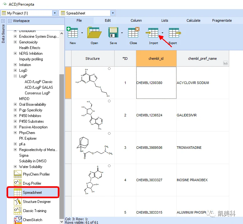The height and width of the screenshot is (224, 243).
Task: Click the histogram icon in chembl_pref_name header
Action: tap(225, 63)
